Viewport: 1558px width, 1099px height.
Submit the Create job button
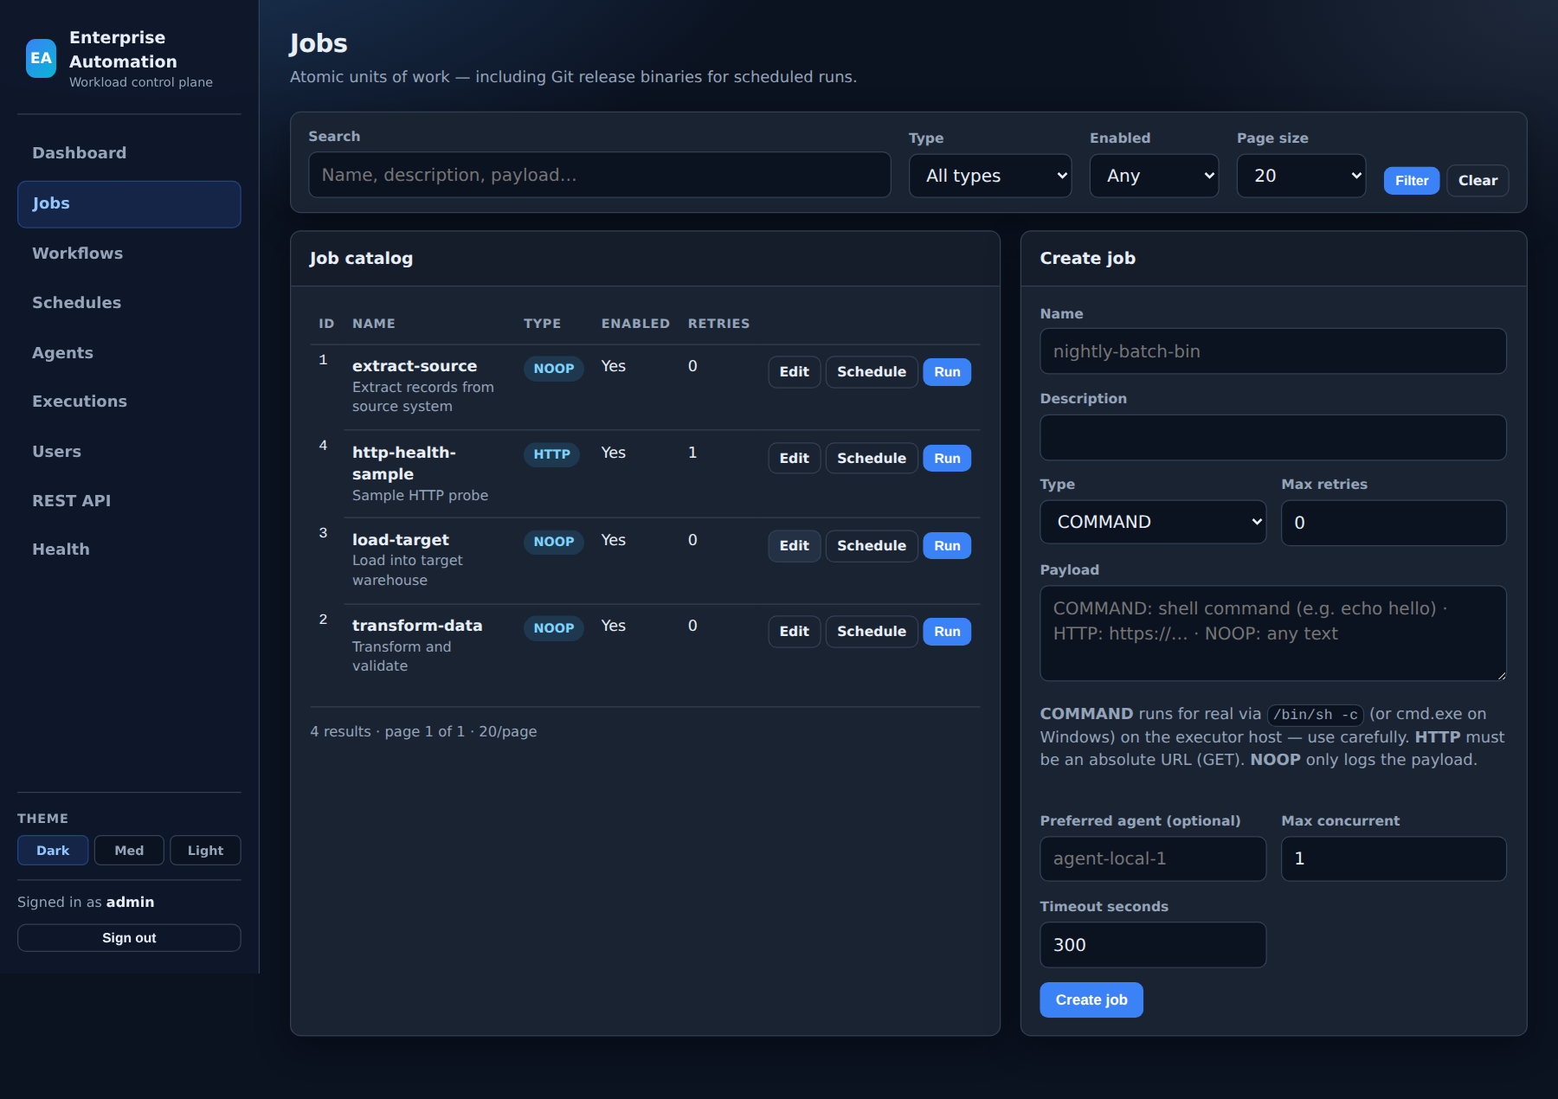[1091, 1000]
